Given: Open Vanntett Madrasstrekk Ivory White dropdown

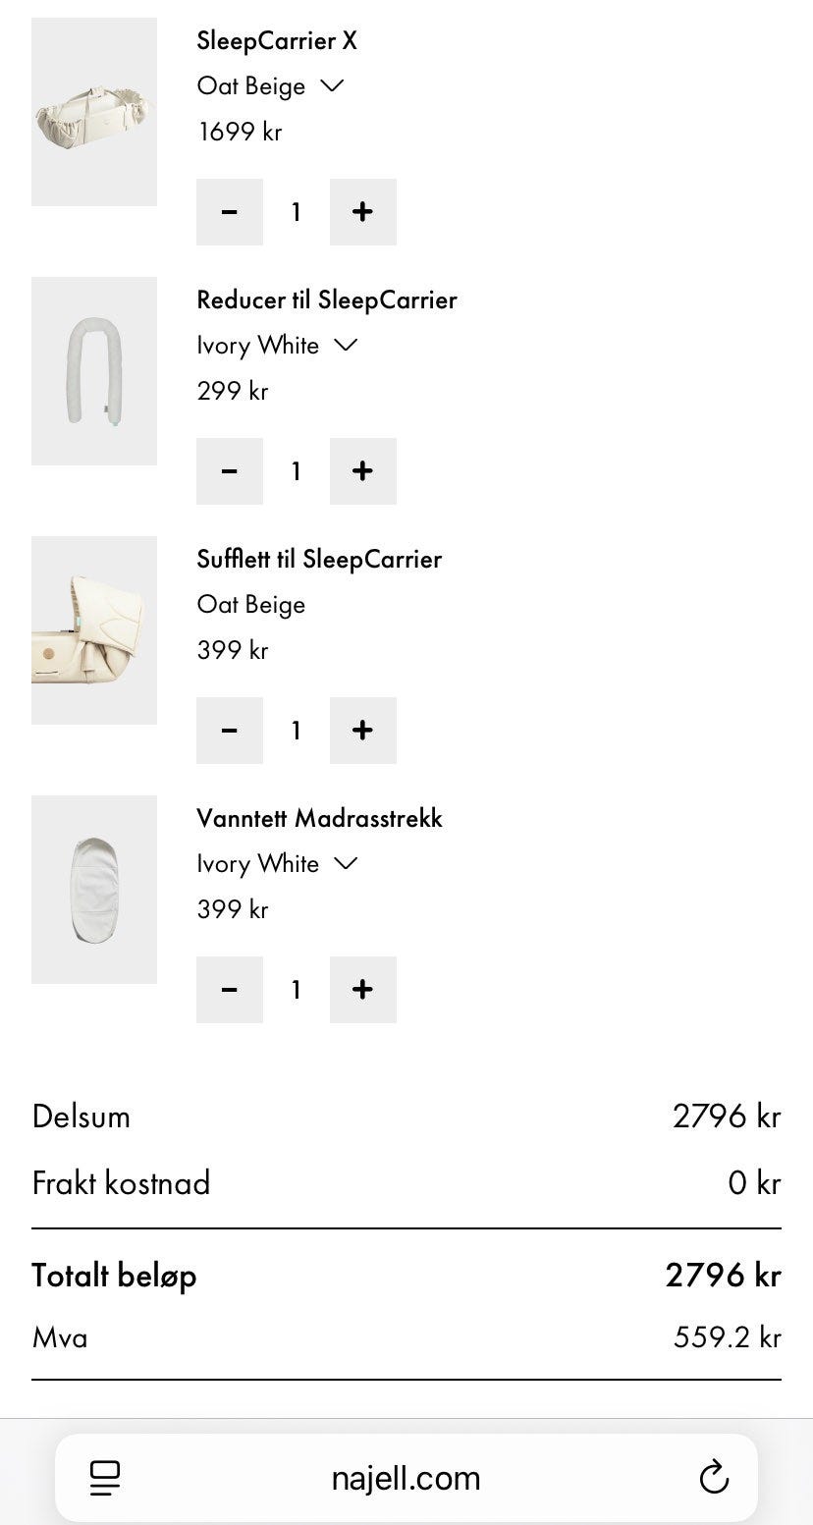Looking at the screenshot, I should (277, 864).
